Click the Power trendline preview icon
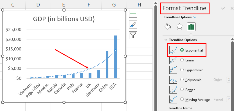The height and width of the screenshot is (111, 234). click(x=173, y=90)
